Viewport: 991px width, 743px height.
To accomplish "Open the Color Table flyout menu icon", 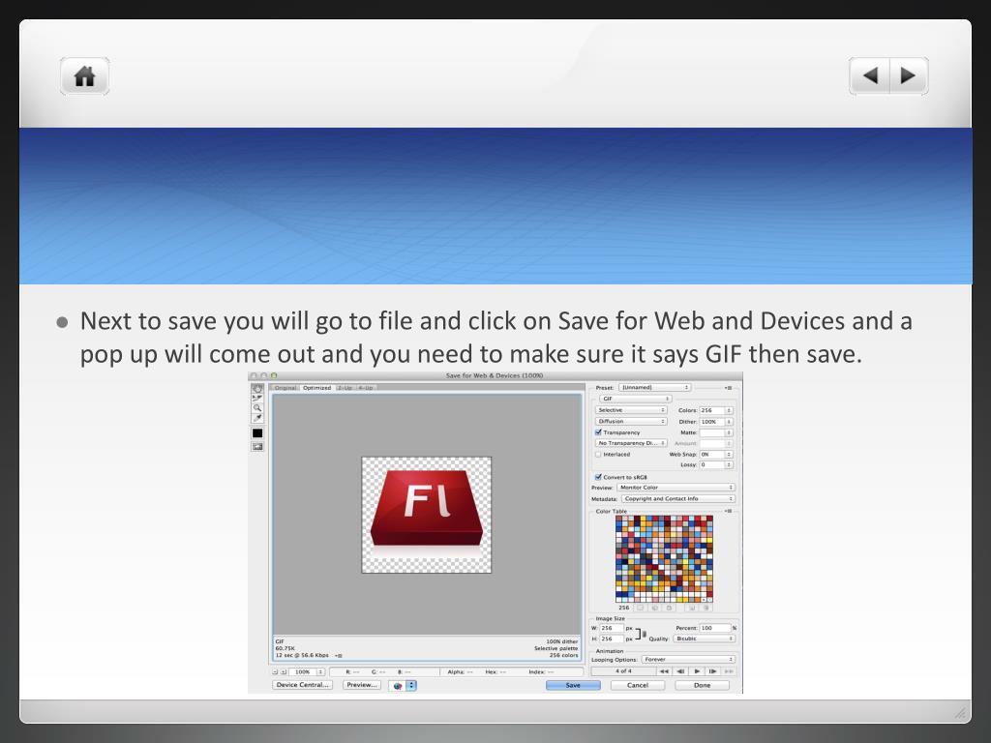I will pyautogui.click(x=728, y=511).
